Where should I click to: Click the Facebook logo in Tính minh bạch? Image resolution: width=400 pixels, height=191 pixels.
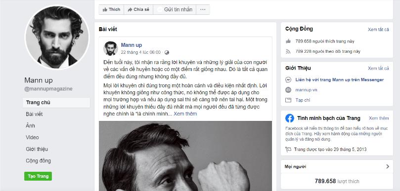click(x=290, y=118)
